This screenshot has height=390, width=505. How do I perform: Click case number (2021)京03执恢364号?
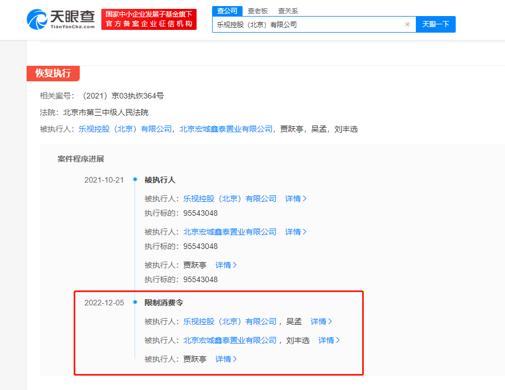click(123, 96)
